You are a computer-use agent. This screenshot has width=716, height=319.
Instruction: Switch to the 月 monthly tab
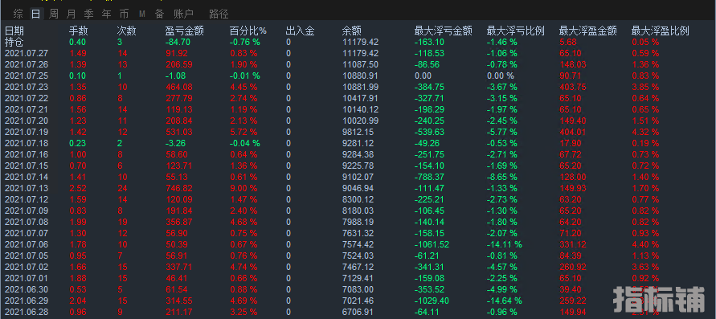pos(72,14)
